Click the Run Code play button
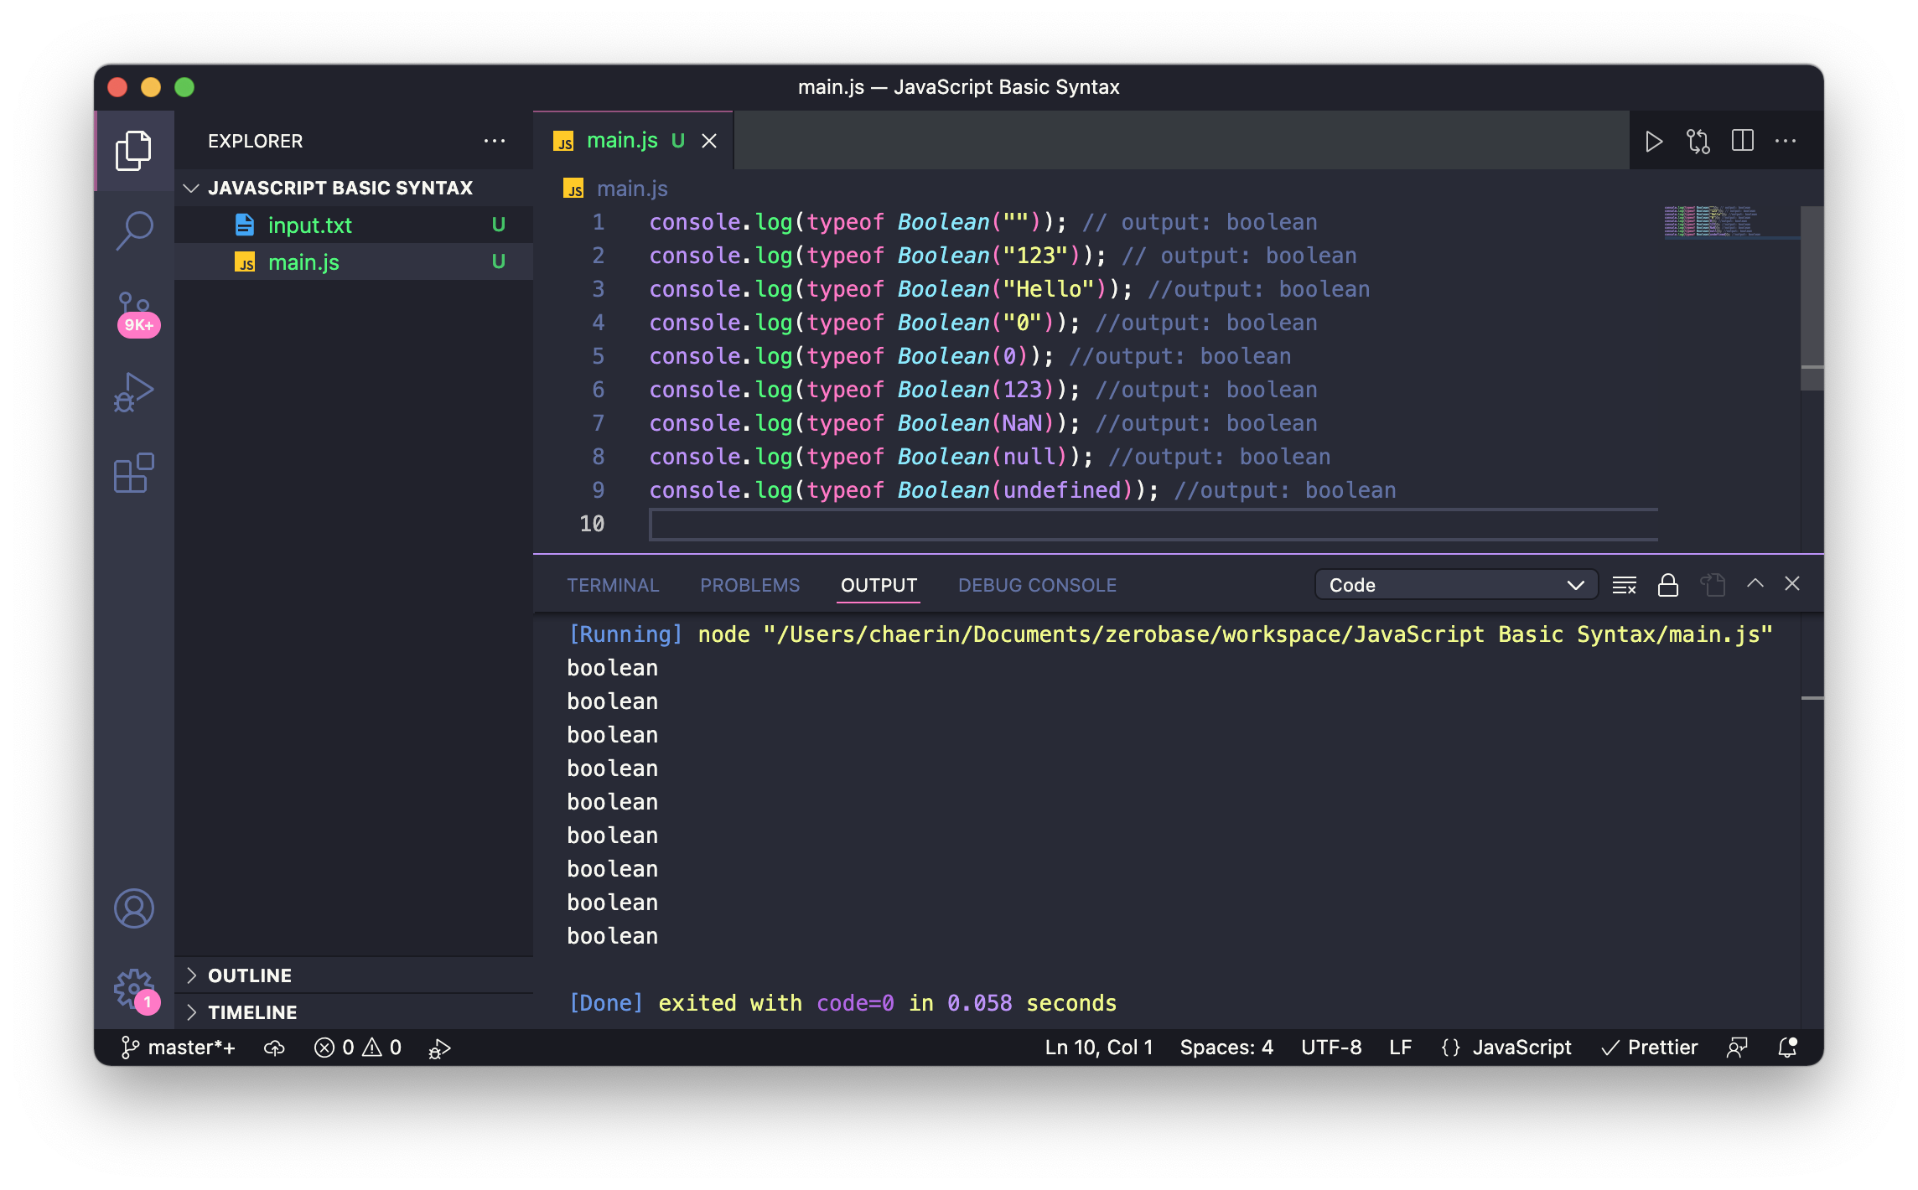Screen dimensions: 1918x1190 [x=1653, y=141]
